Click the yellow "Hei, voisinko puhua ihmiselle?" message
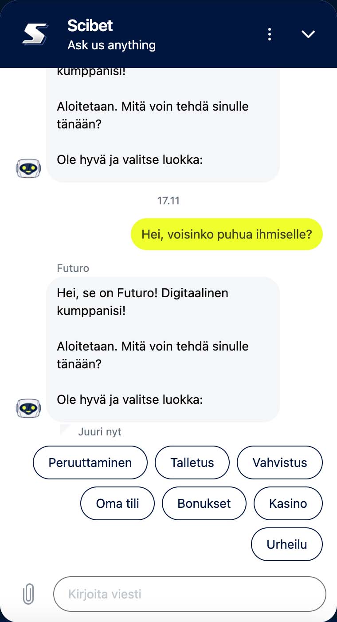The height and width of the screenshot is (622, 337). [227, 234]
